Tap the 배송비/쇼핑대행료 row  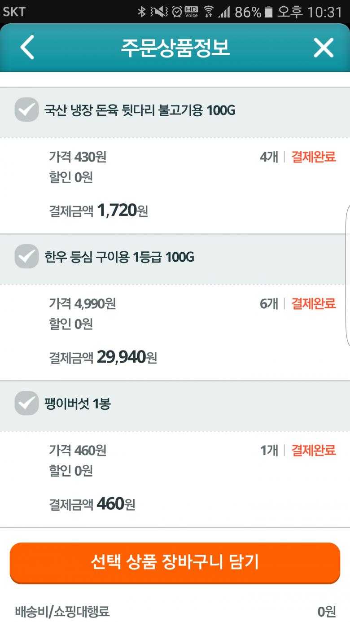pyautogui.click(x=175, y=611)
